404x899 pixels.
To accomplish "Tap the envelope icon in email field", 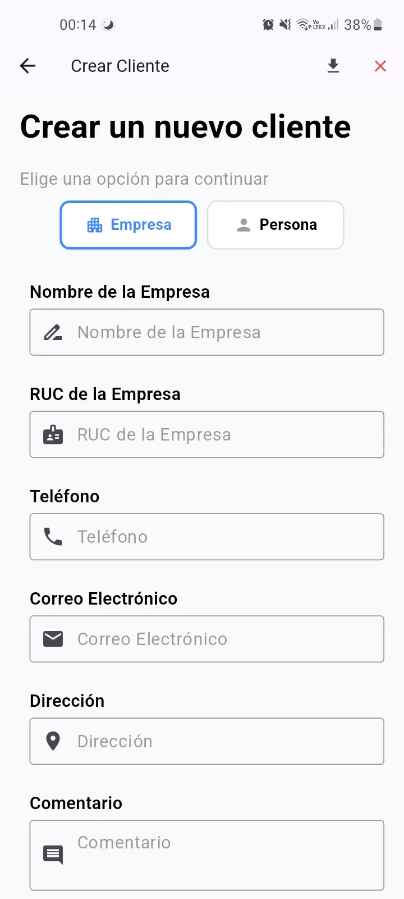I will coord(53,639).
